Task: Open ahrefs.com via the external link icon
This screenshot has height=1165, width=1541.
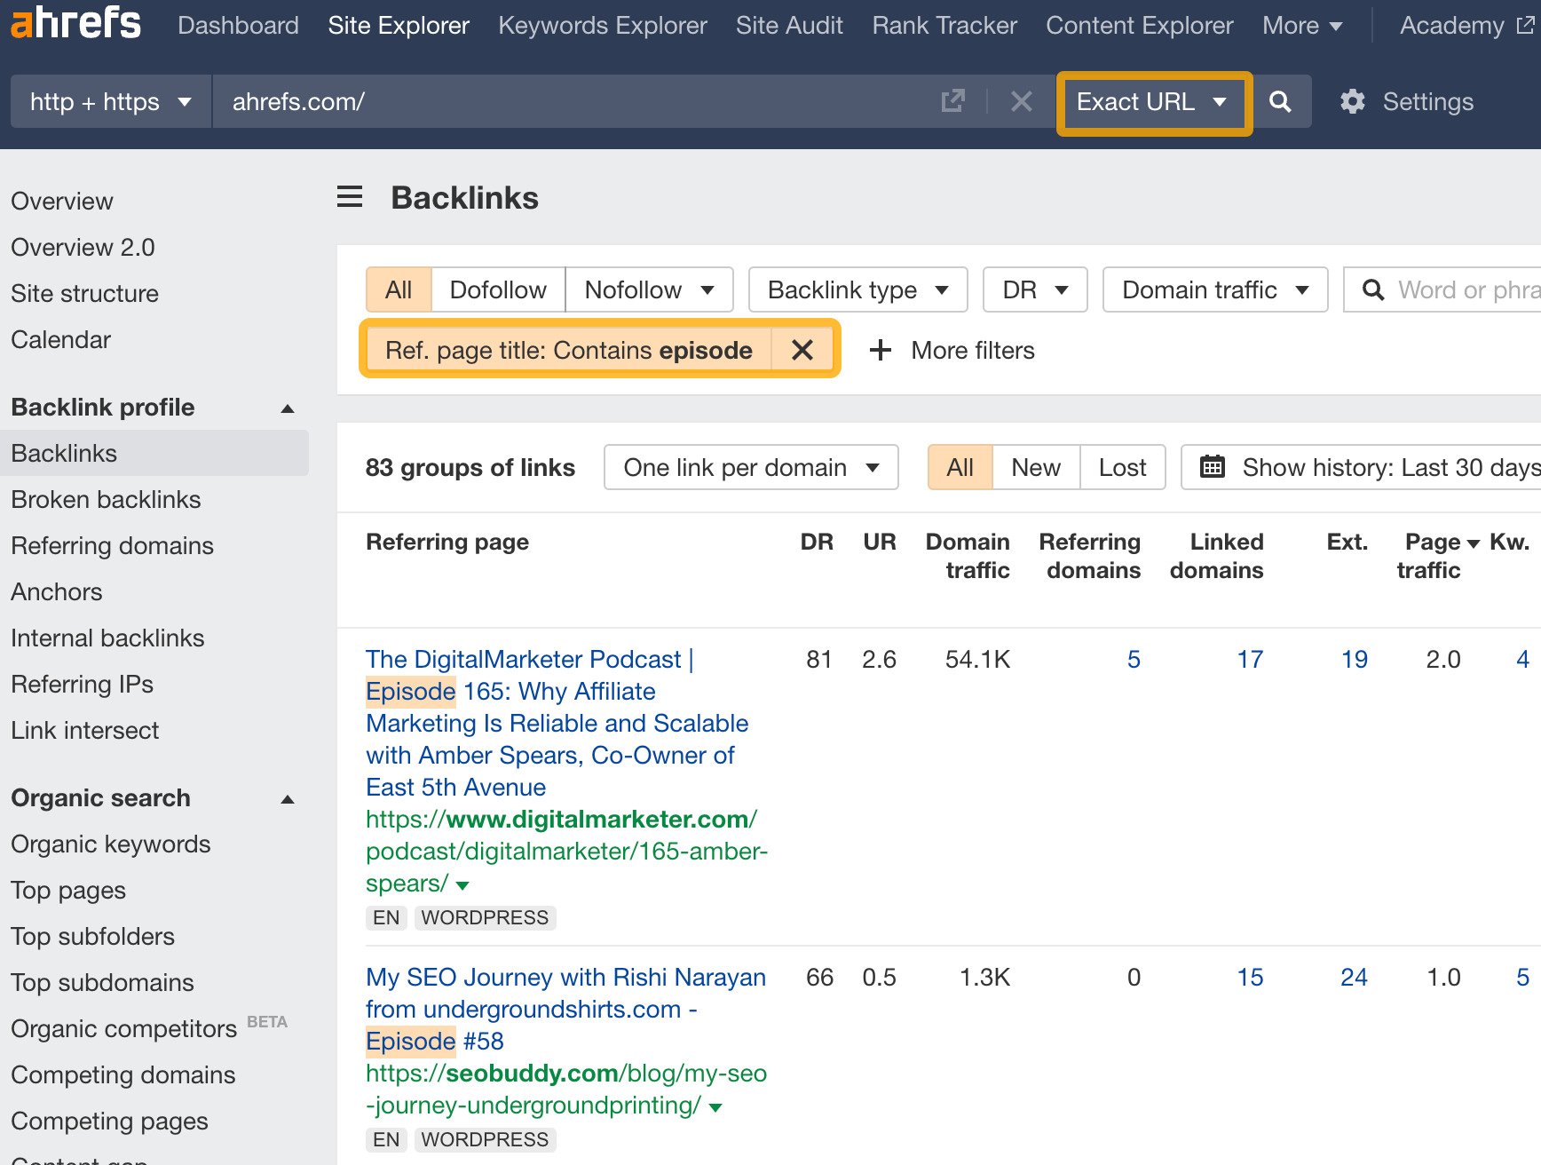Action: [x=952, y=101]
